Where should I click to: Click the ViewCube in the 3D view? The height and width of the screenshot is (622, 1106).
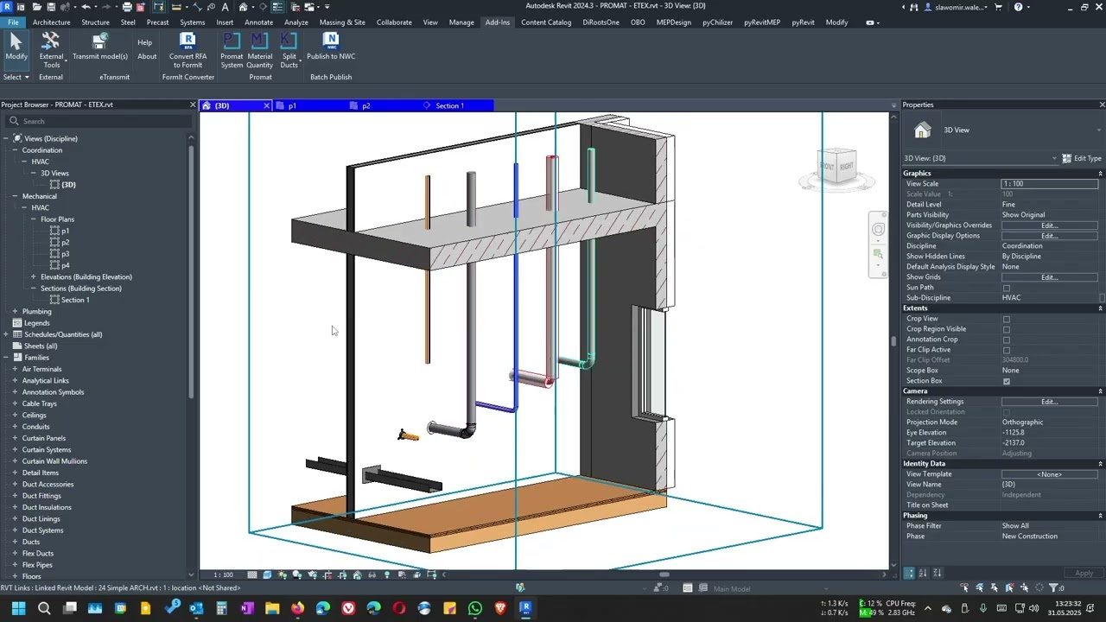coord(836,167)
